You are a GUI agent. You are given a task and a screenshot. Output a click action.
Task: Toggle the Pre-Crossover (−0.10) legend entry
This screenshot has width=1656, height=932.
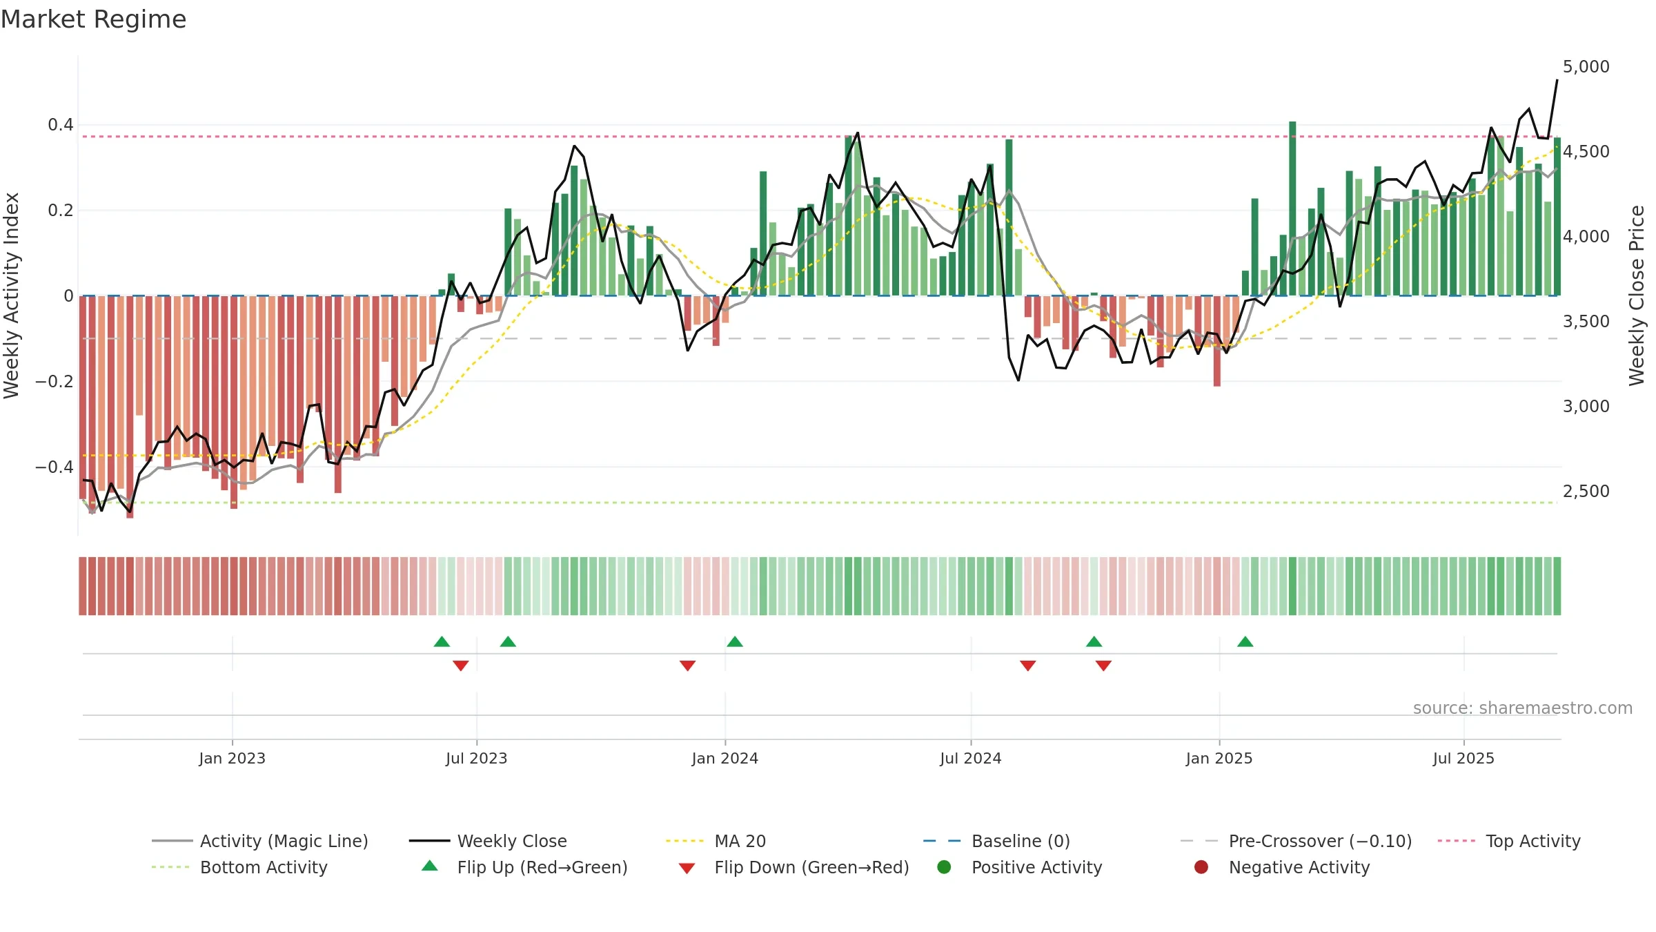pos(1296,841)
